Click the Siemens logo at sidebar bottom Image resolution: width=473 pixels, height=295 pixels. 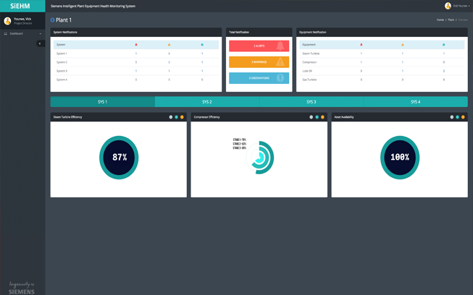(22, 288)
